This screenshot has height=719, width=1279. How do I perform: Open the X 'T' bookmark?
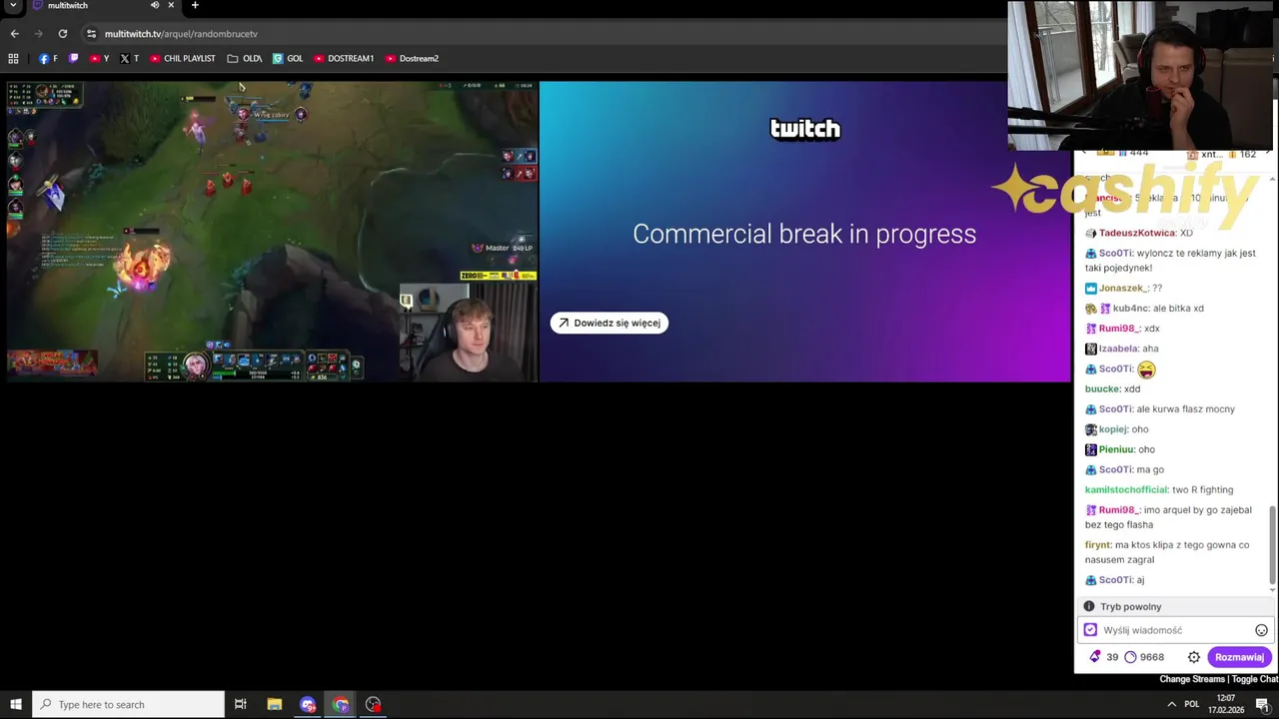coord(129,59)
